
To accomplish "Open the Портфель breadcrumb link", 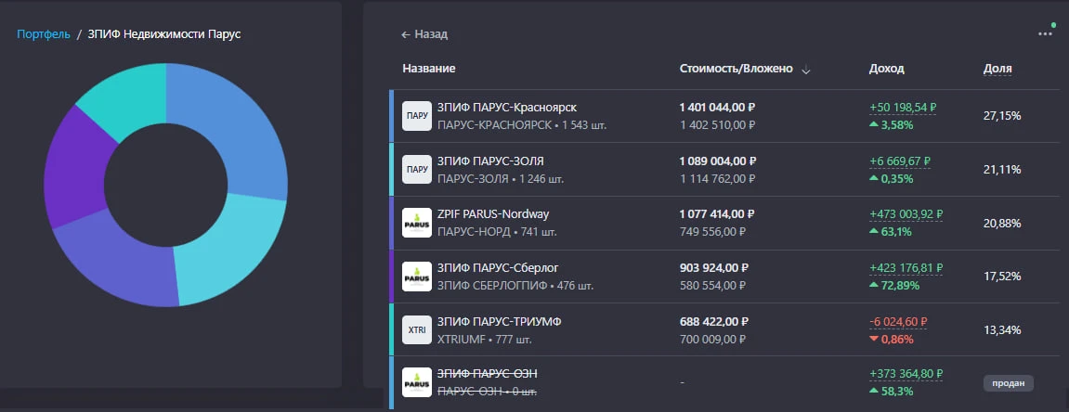I will tap(44, 34).
